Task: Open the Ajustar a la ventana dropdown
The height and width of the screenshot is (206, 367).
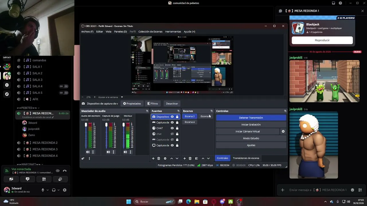Action: 122,97
